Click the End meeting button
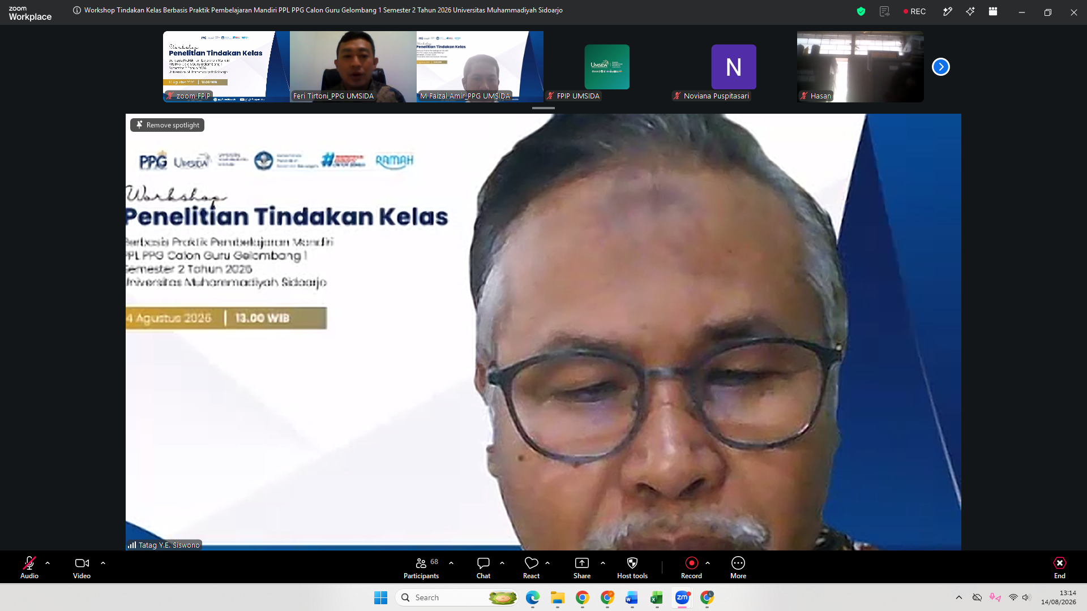Image resolution: width=1087 pixels, height=611 pixels. [1060, 567]
